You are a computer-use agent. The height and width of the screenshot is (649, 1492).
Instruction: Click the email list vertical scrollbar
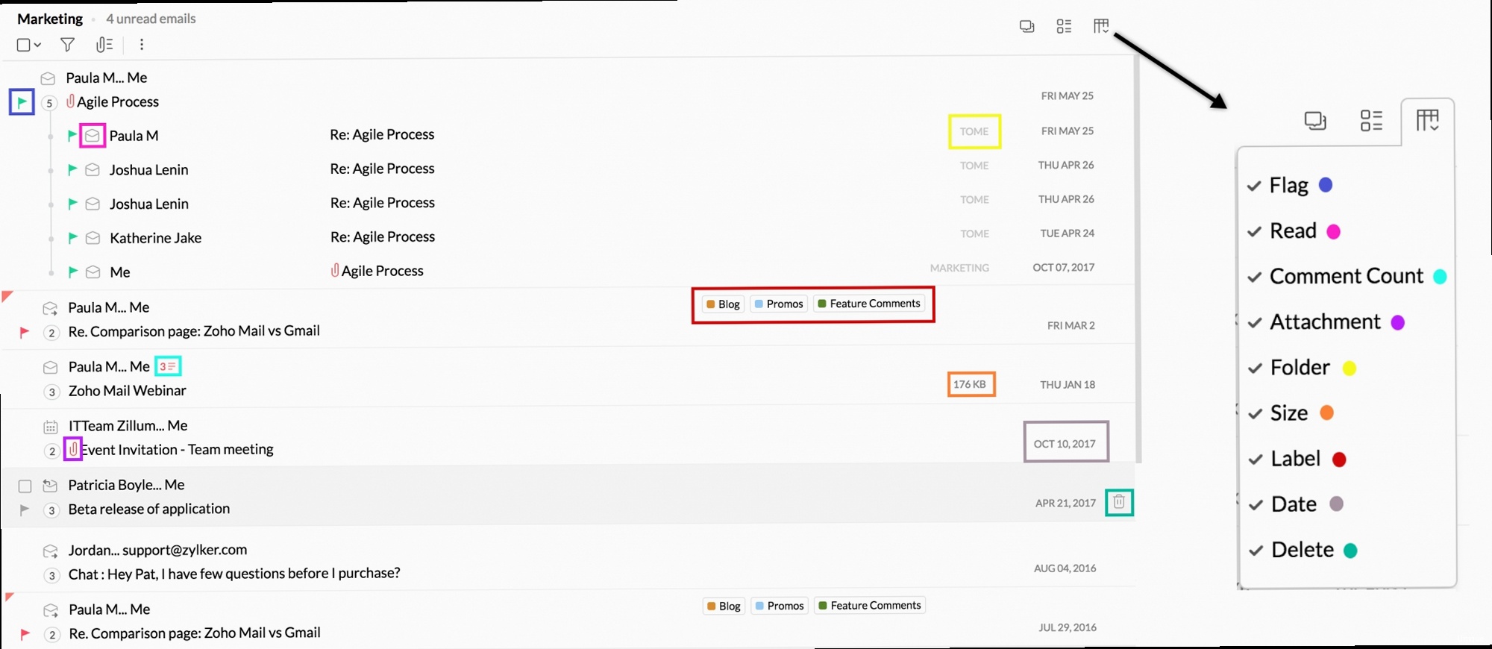point(1137,261)
